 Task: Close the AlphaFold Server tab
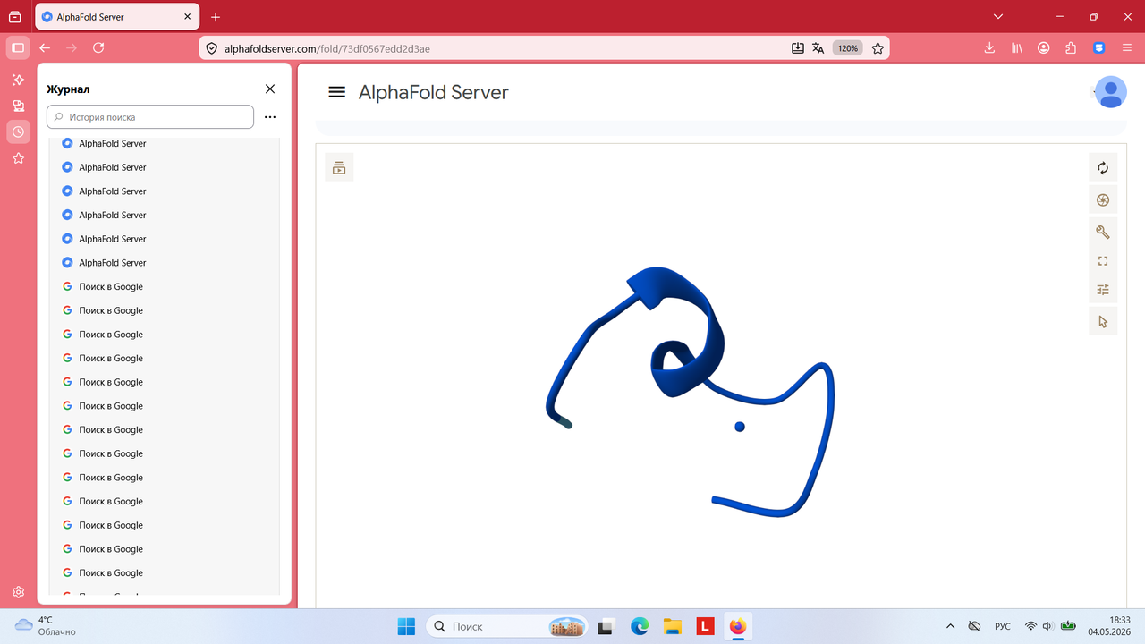[x=186, y=17]
